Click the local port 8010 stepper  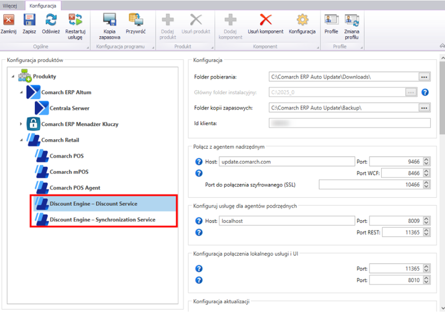coord(400,280)
